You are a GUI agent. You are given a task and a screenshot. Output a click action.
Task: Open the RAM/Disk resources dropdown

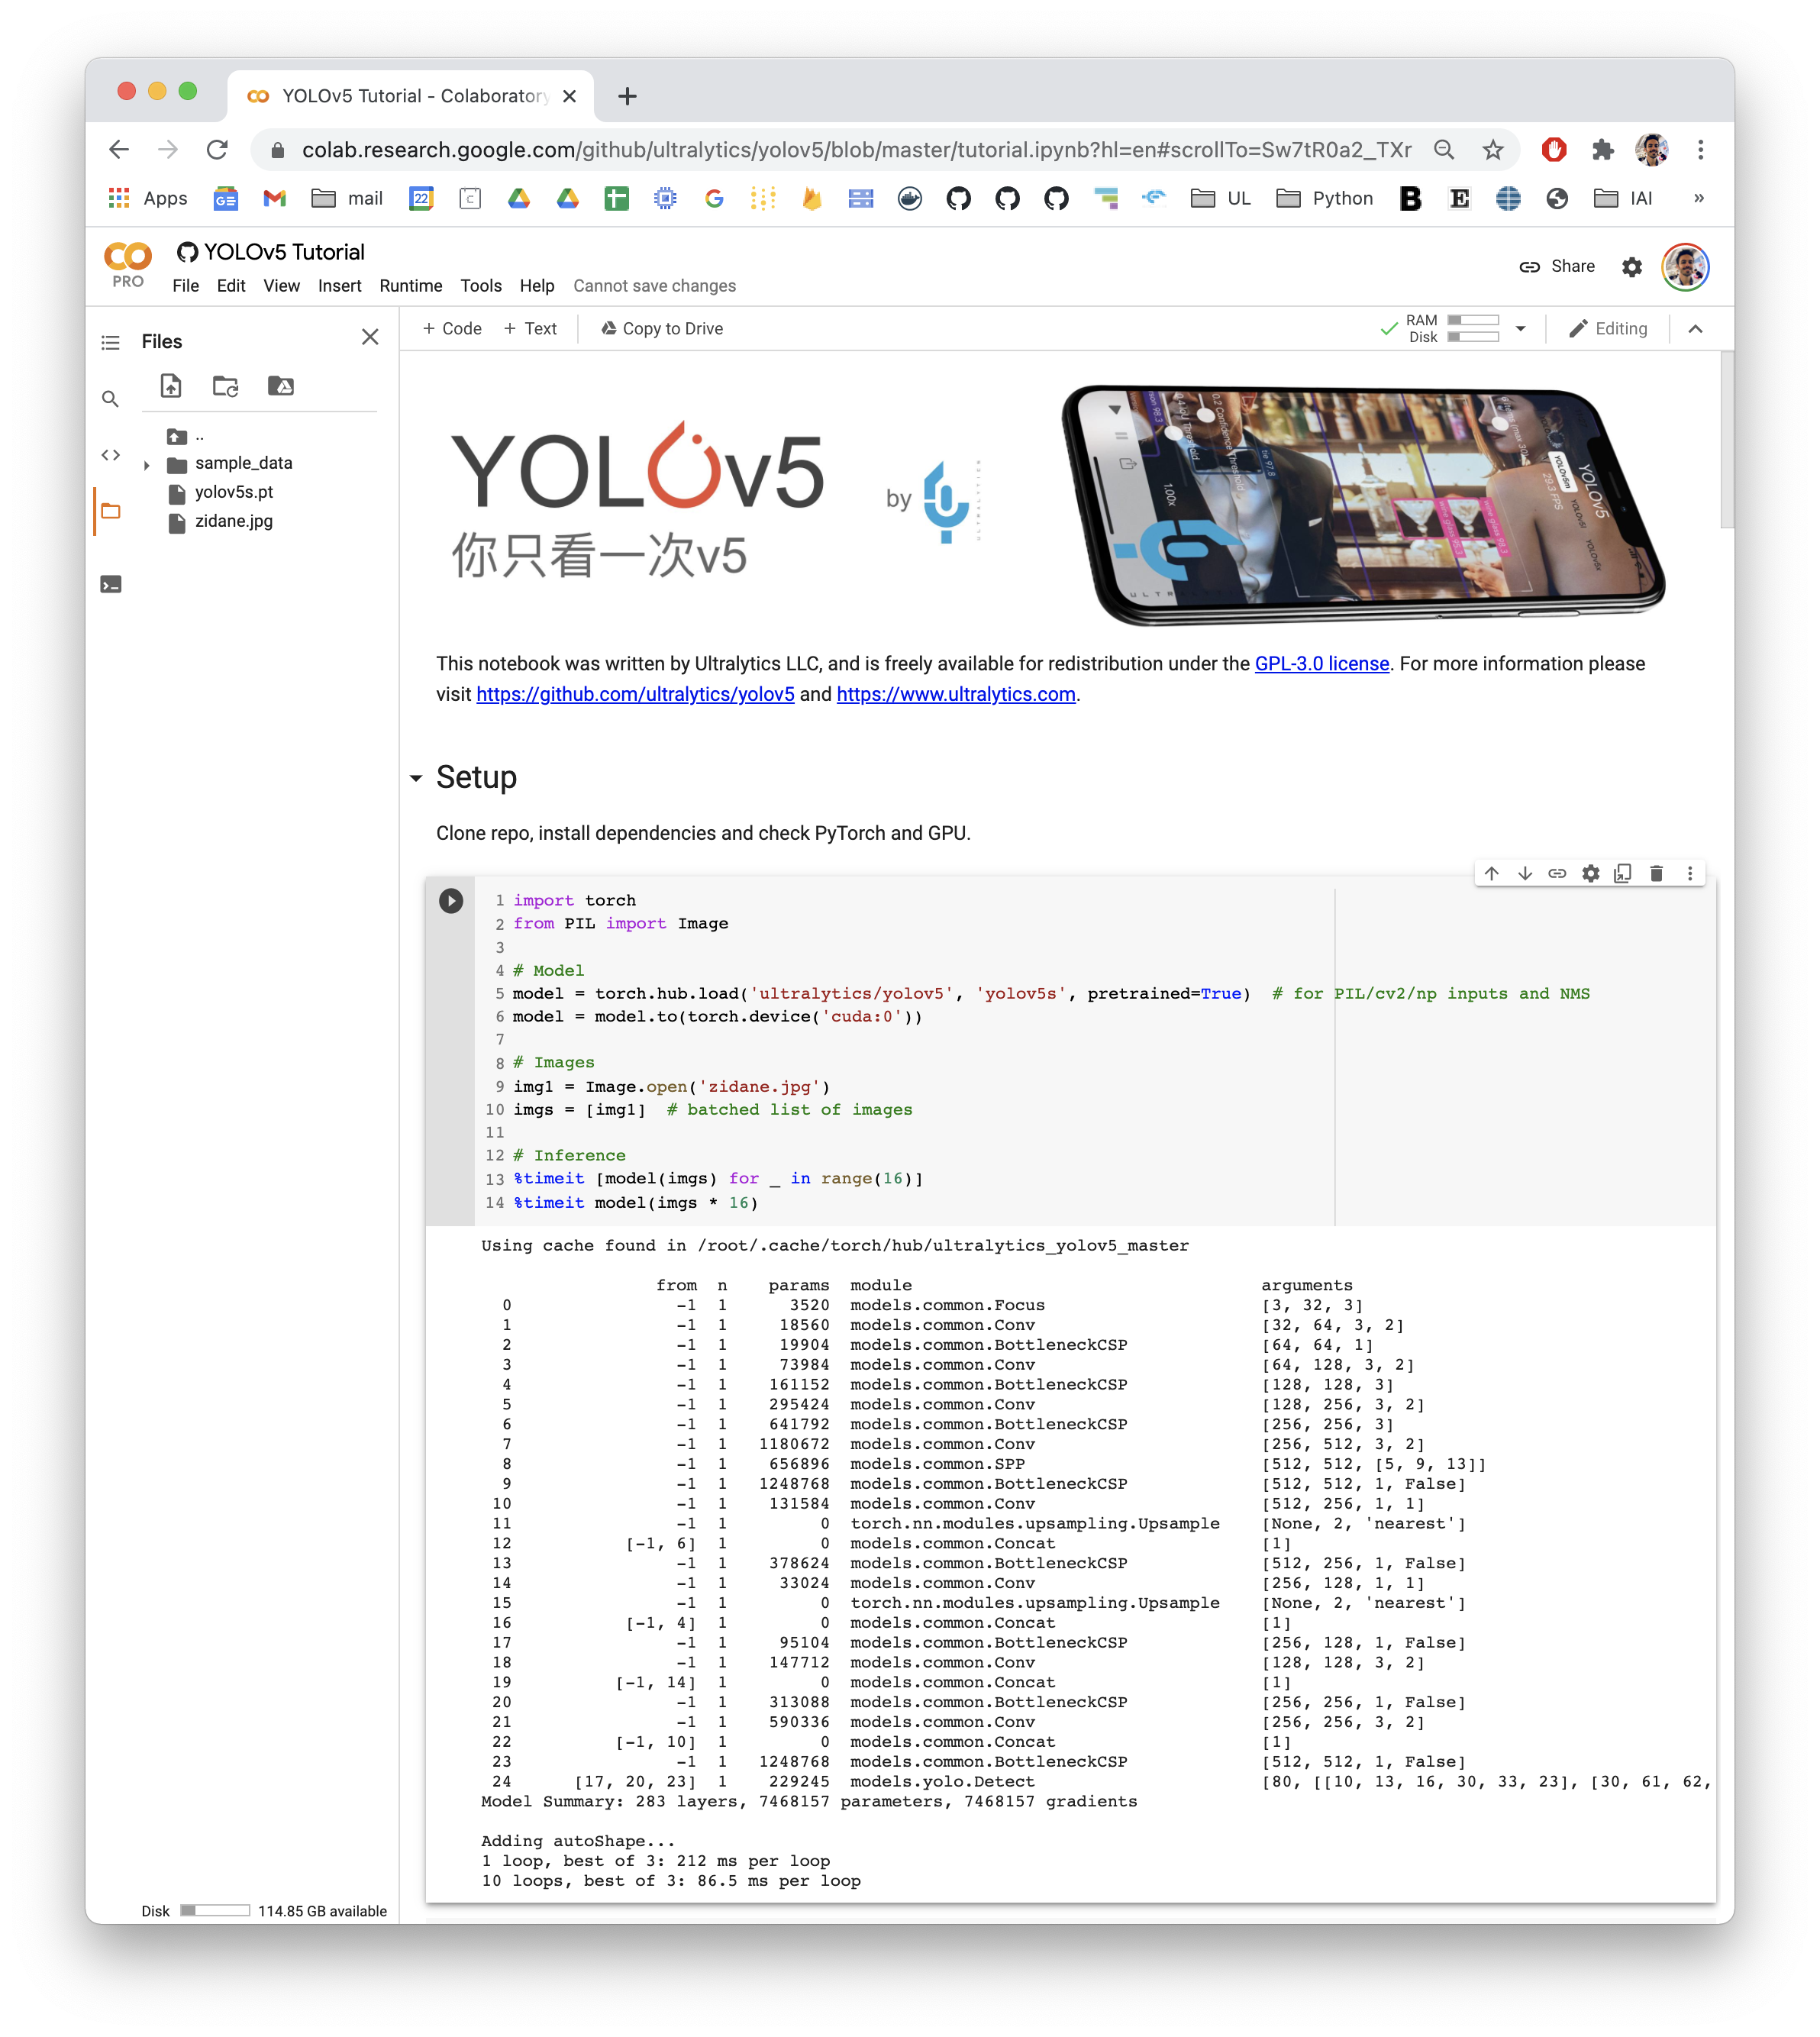[1521, 328]
